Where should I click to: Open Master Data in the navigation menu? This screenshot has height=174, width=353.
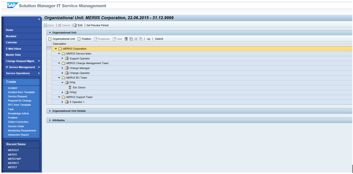click(13, 55)
